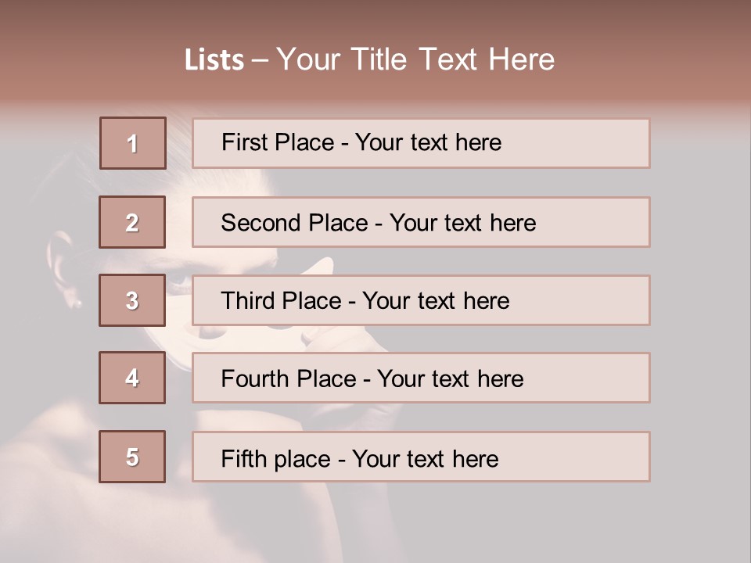Select the Fifth place text box
This screenshot has width=751, height=563.
click(x=421, y=457)
